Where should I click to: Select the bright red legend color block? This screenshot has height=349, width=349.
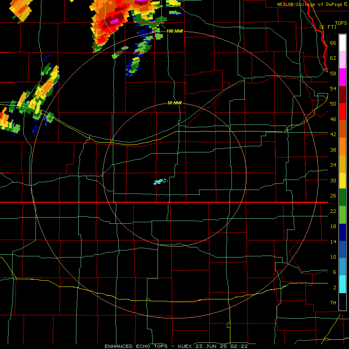pyautogui.click(x=342, y=112)
